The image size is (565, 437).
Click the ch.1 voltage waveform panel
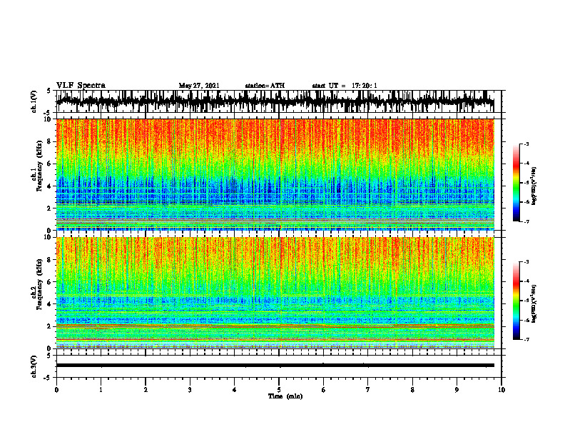click(x=278, y=101)
